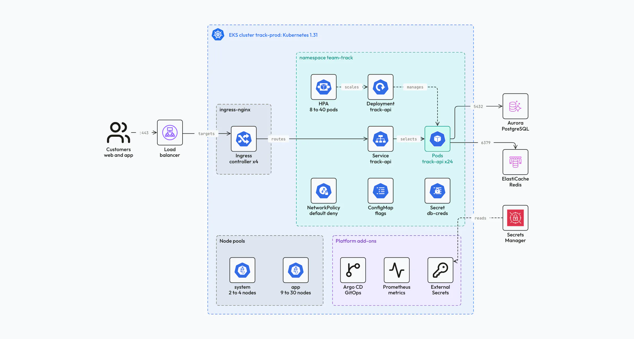Click the routes edge label

click(x=279, y=139)
